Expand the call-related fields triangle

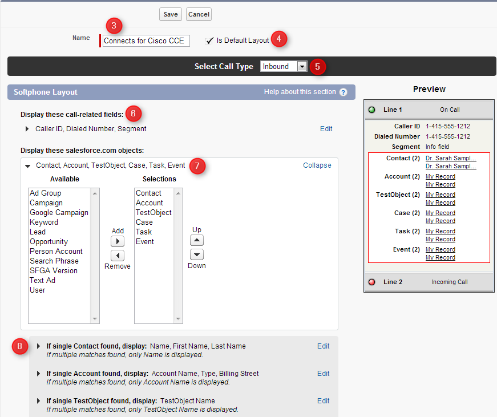pos(27,129)
